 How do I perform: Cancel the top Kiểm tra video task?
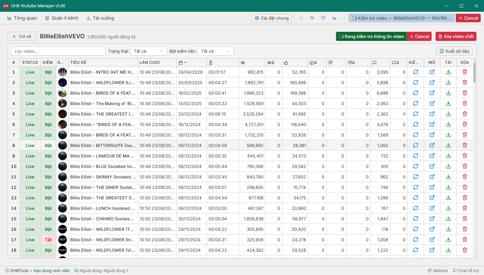click(x=468, y=18)
